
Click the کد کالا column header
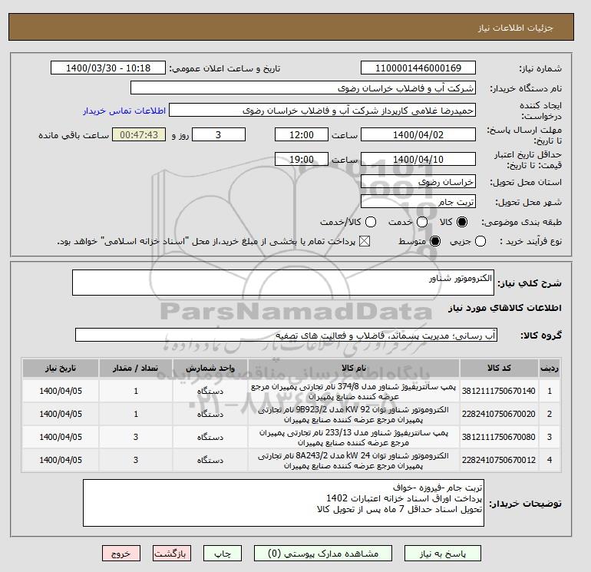(x=499, y=368)
